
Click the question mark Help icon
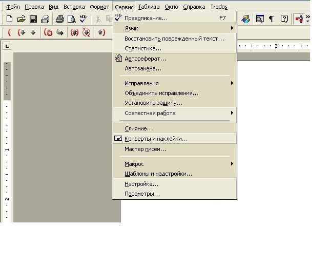284,19
